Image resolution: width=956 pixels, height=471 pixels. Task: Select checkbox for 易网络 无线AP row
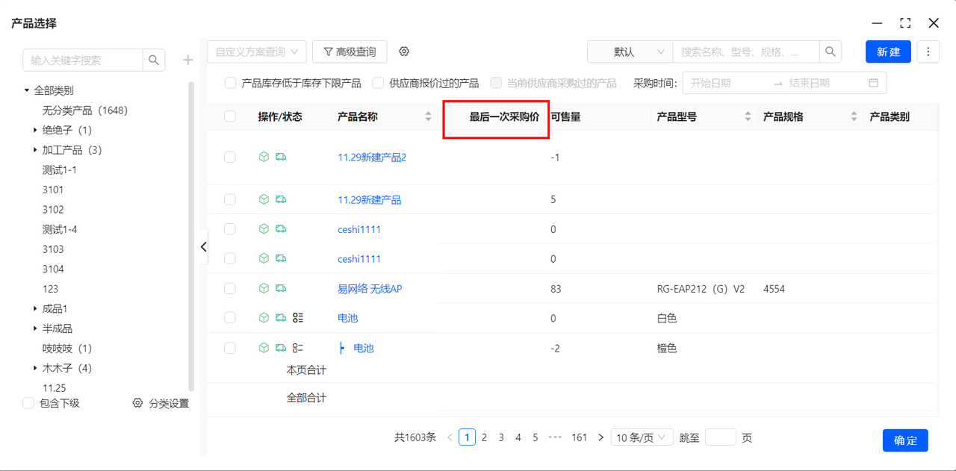(230, 288)
